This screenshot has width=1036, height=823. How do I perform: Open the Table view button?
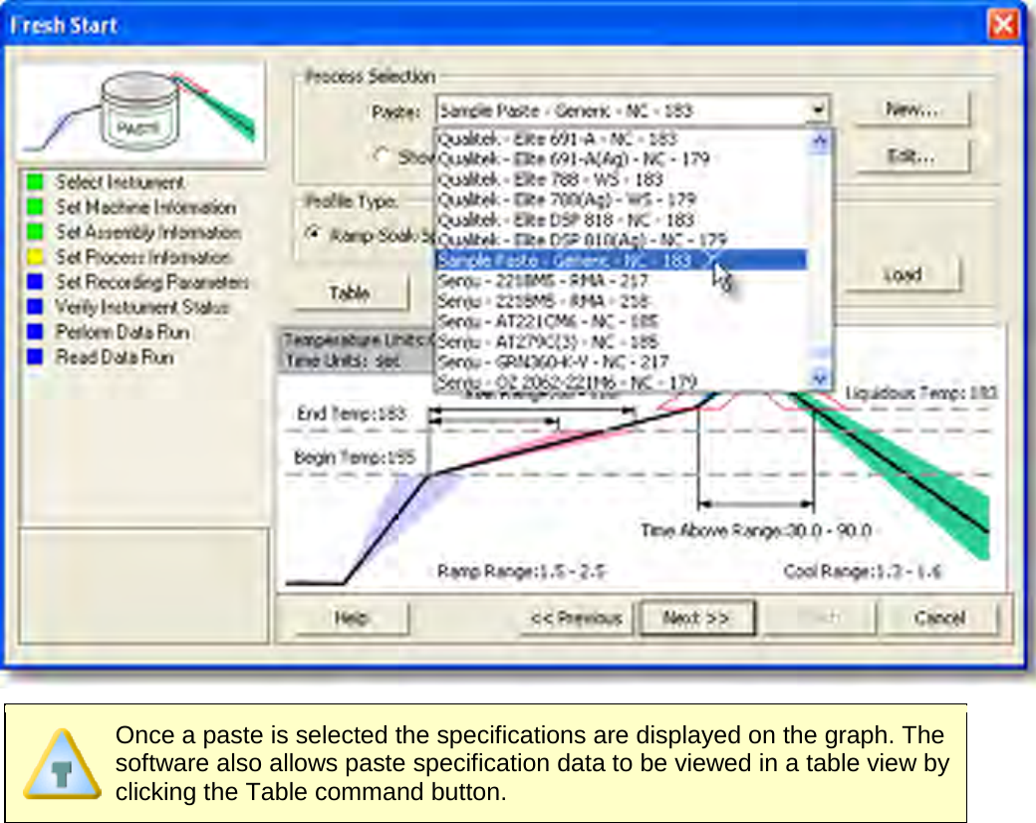coord(351,293)
